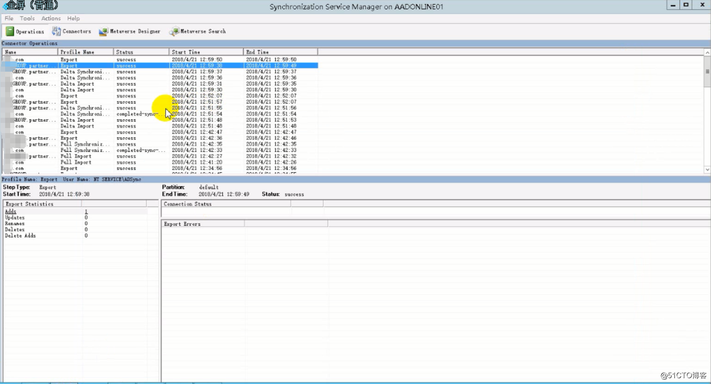This screenshot has width=711, height=384.
Task: Open Metaverse Designer from the toolbar
Action: tap(130, 31)
